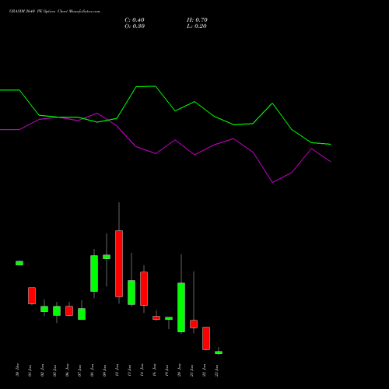Select the low value L: 0.20
This screenshot has width=389, height=389.
tap(197, 26)
